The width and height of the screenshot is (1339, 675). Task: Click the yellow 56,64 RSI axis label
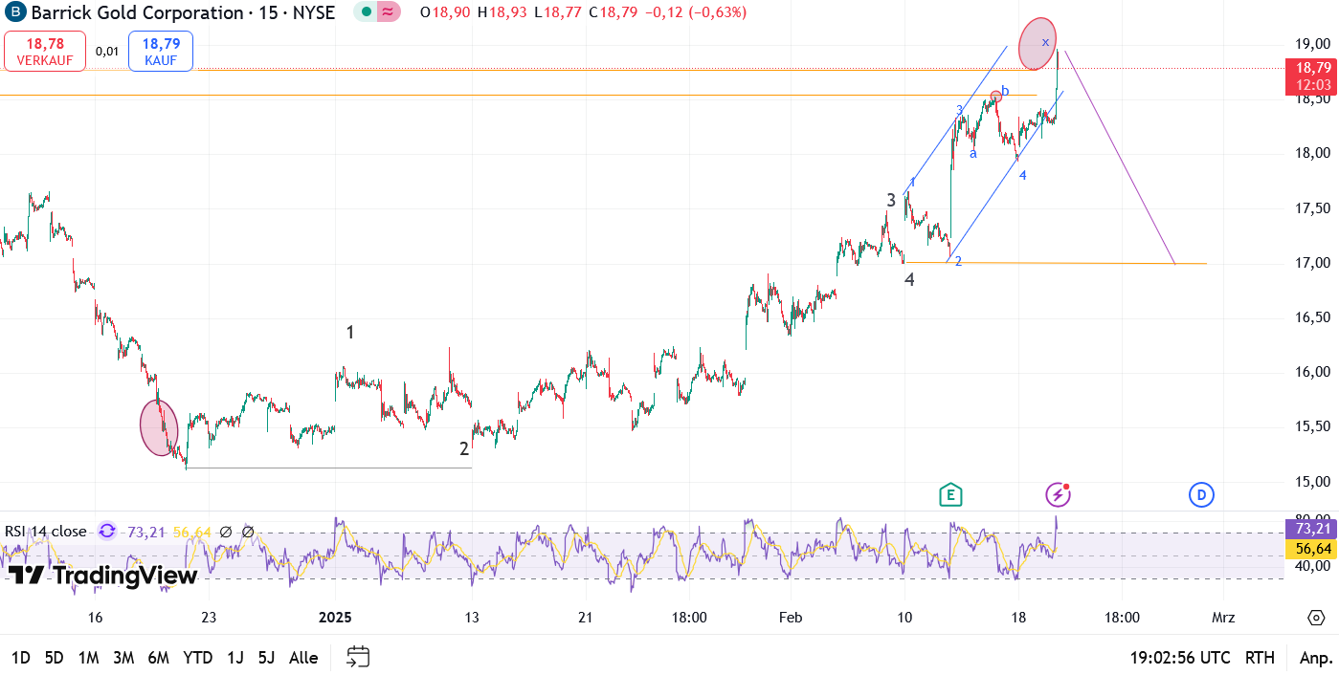[1311, 549]
